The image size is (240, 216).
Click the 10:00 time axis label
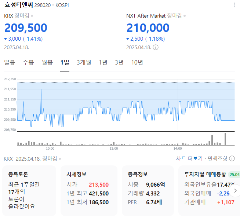point(50,149)
